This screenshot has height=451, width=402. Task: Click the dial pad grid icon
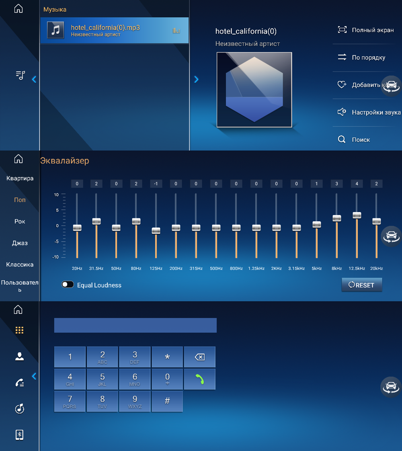[19, 330]
